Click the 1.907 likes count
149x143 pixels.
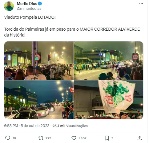82,138
